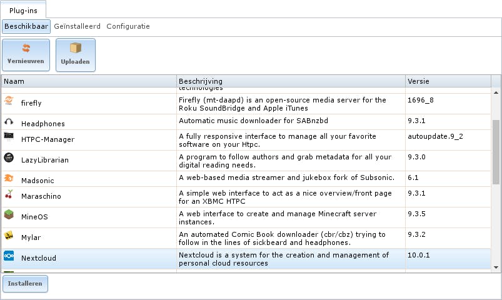Viewport: 502px width, 300px height.
Task: Click the MineOS grass block icon
Action: tap(9, 216)
